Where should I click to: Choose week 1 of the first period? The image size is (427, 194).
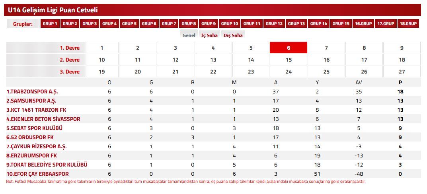point(102,48)
